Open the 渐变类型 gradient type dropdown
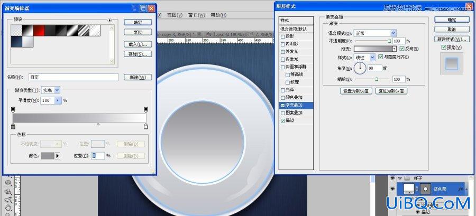The image size is (476, 216). (x=57, y=90)
